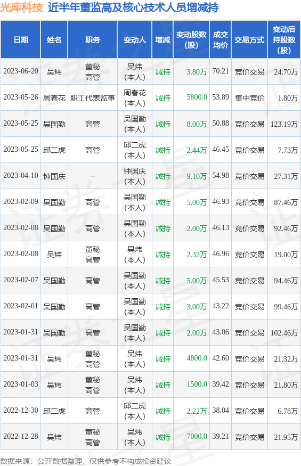Select the 日期 column header
This screenshot has height=466, width=301.
(21, 39)
